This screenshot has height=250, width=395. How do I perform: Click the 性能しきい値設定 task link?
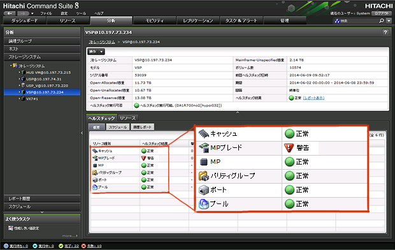26,228
